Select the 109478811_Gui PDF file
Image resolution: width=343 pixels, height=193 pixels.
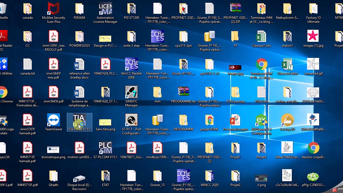(131, 150)
